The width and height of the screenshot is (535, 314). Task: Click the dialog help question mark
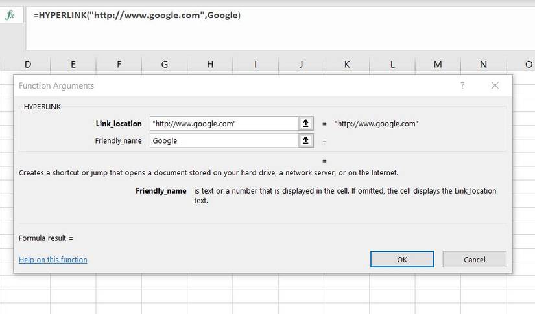click(x=462, y=85)
